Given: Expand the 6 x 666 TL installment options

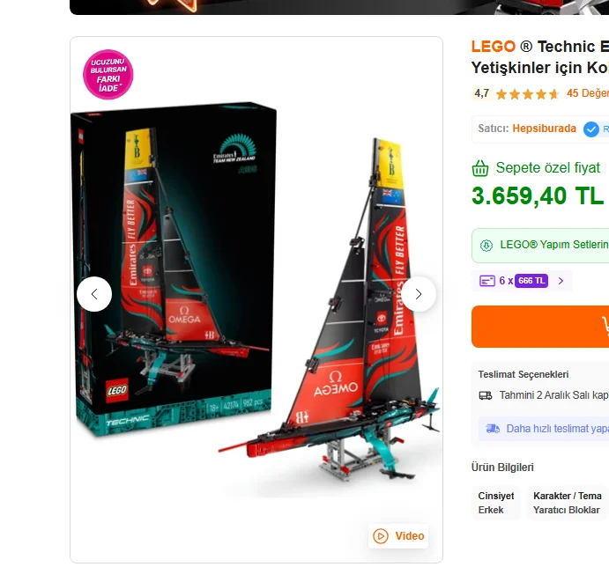Looking at the screenshot, I should click(561, 281).
